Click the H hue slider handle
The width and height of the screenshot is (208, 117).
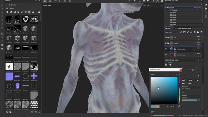(x=164, y=116)
